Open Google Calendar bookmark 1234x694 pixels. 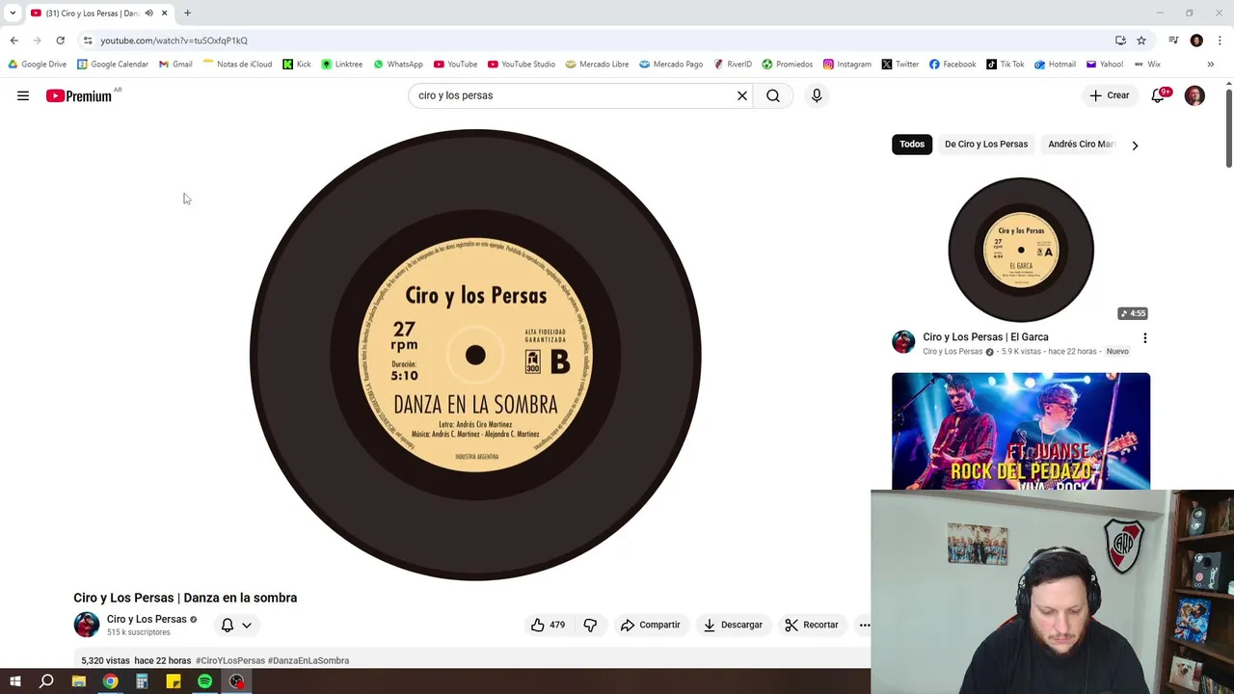click(x=113, y=65)
